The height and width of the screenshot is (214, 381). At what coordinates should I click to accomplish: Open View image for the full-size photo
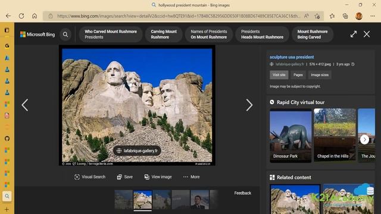click(158, 177)
